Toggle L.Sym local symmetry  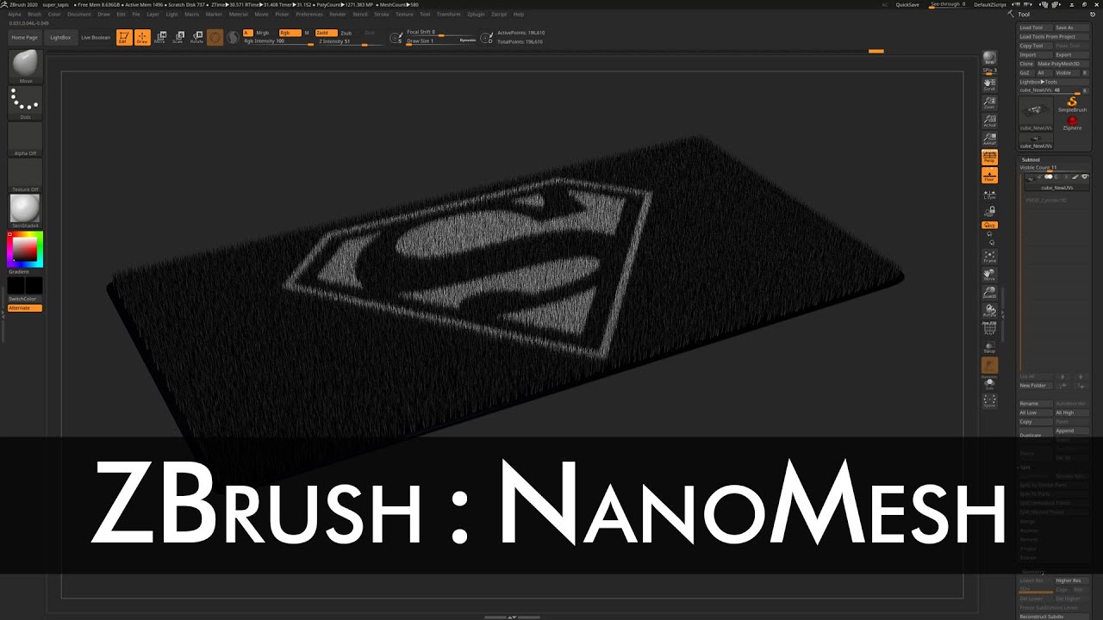click(989, 195)
